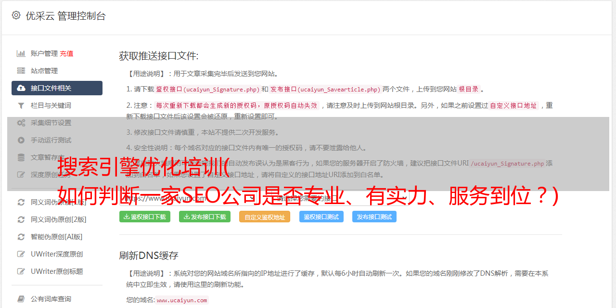Click the blue 发布接口测试 button
The height and width of the screenshot is (308, 616).
374,217
